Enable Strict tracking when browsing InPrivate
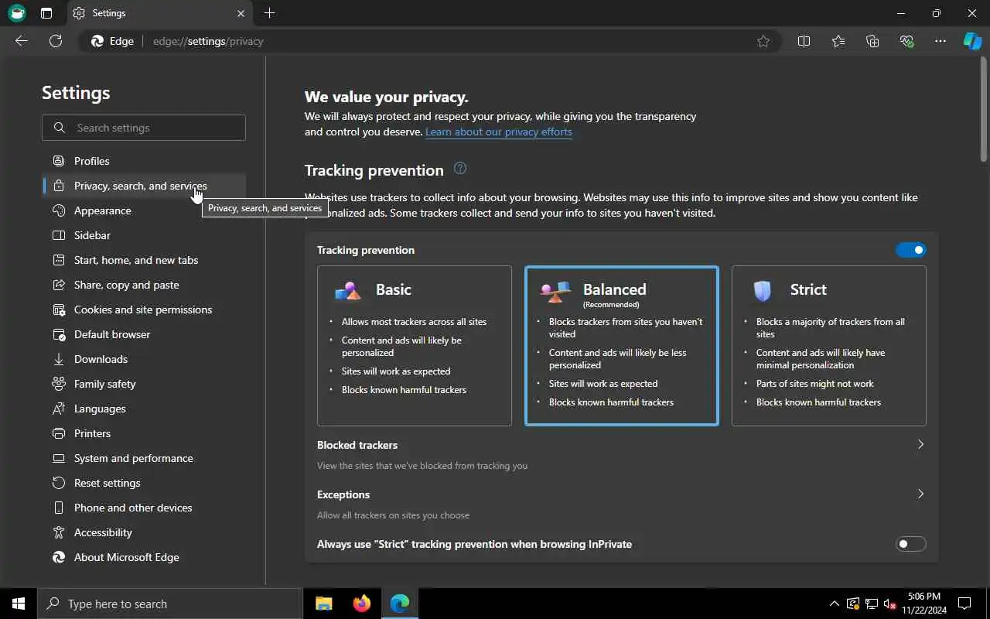 coord(910,544)
